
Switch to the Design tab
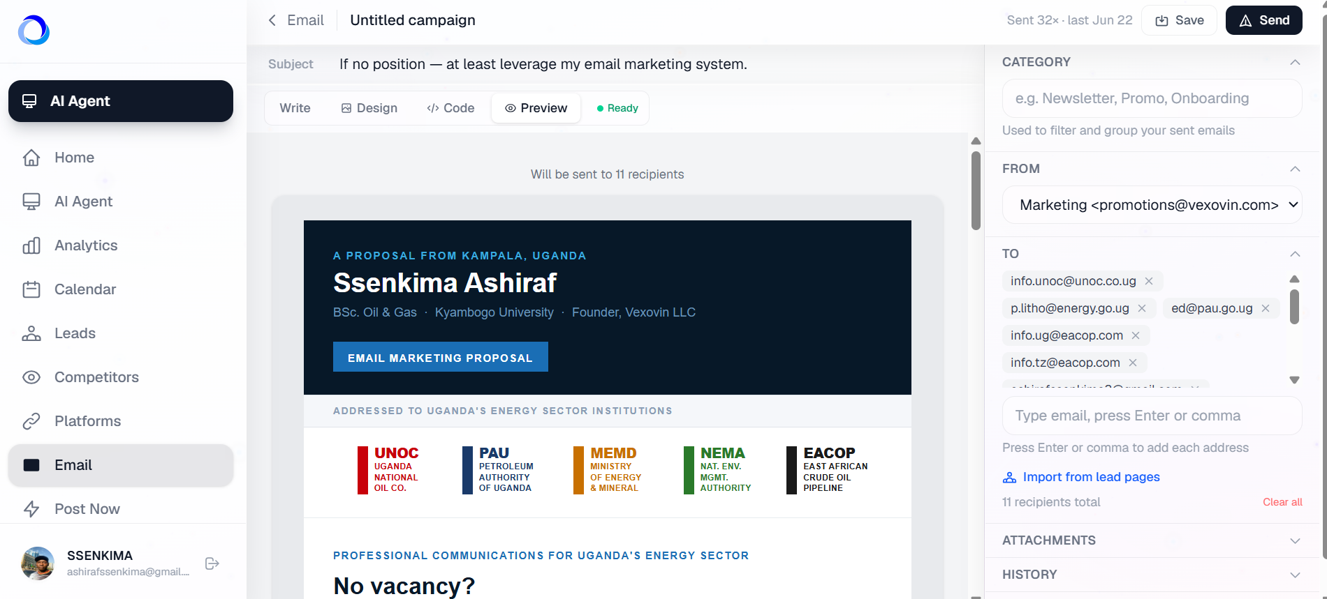click(369, 108)
